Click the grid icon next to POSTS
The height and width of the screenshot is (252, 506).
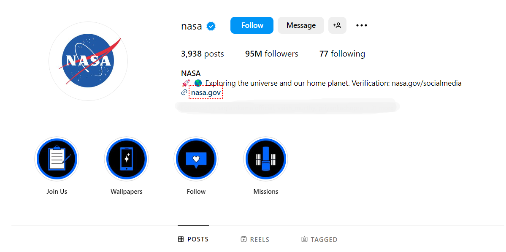pyautogui.click(x=181, y=239)
